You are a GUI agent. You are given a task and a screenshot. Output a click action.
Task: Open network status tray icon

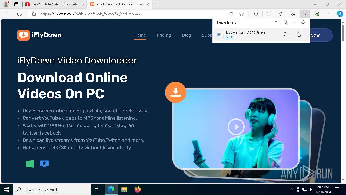click(x=305, y=190)
